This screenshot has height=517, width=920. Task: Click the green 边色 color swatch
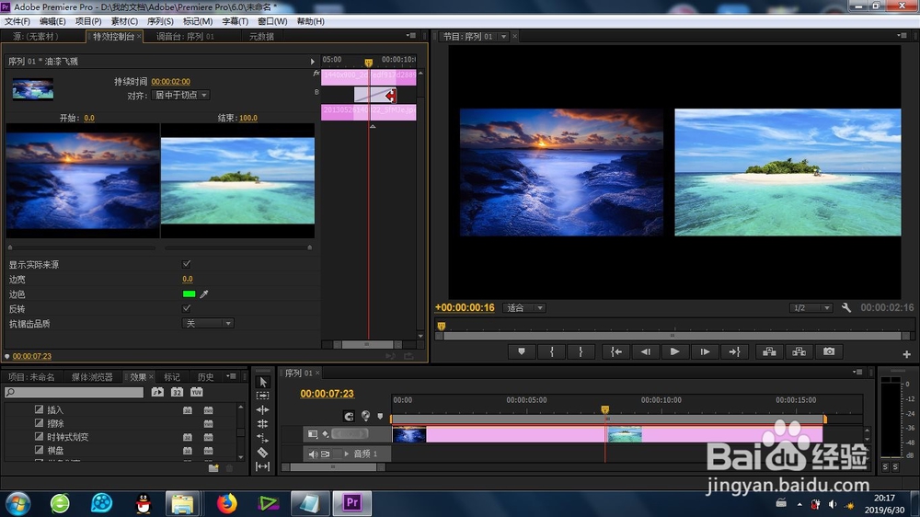pos(189,294)
